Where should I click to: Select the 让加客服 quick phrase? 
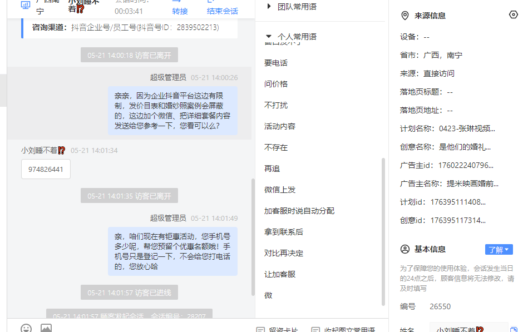click(280, 274)
